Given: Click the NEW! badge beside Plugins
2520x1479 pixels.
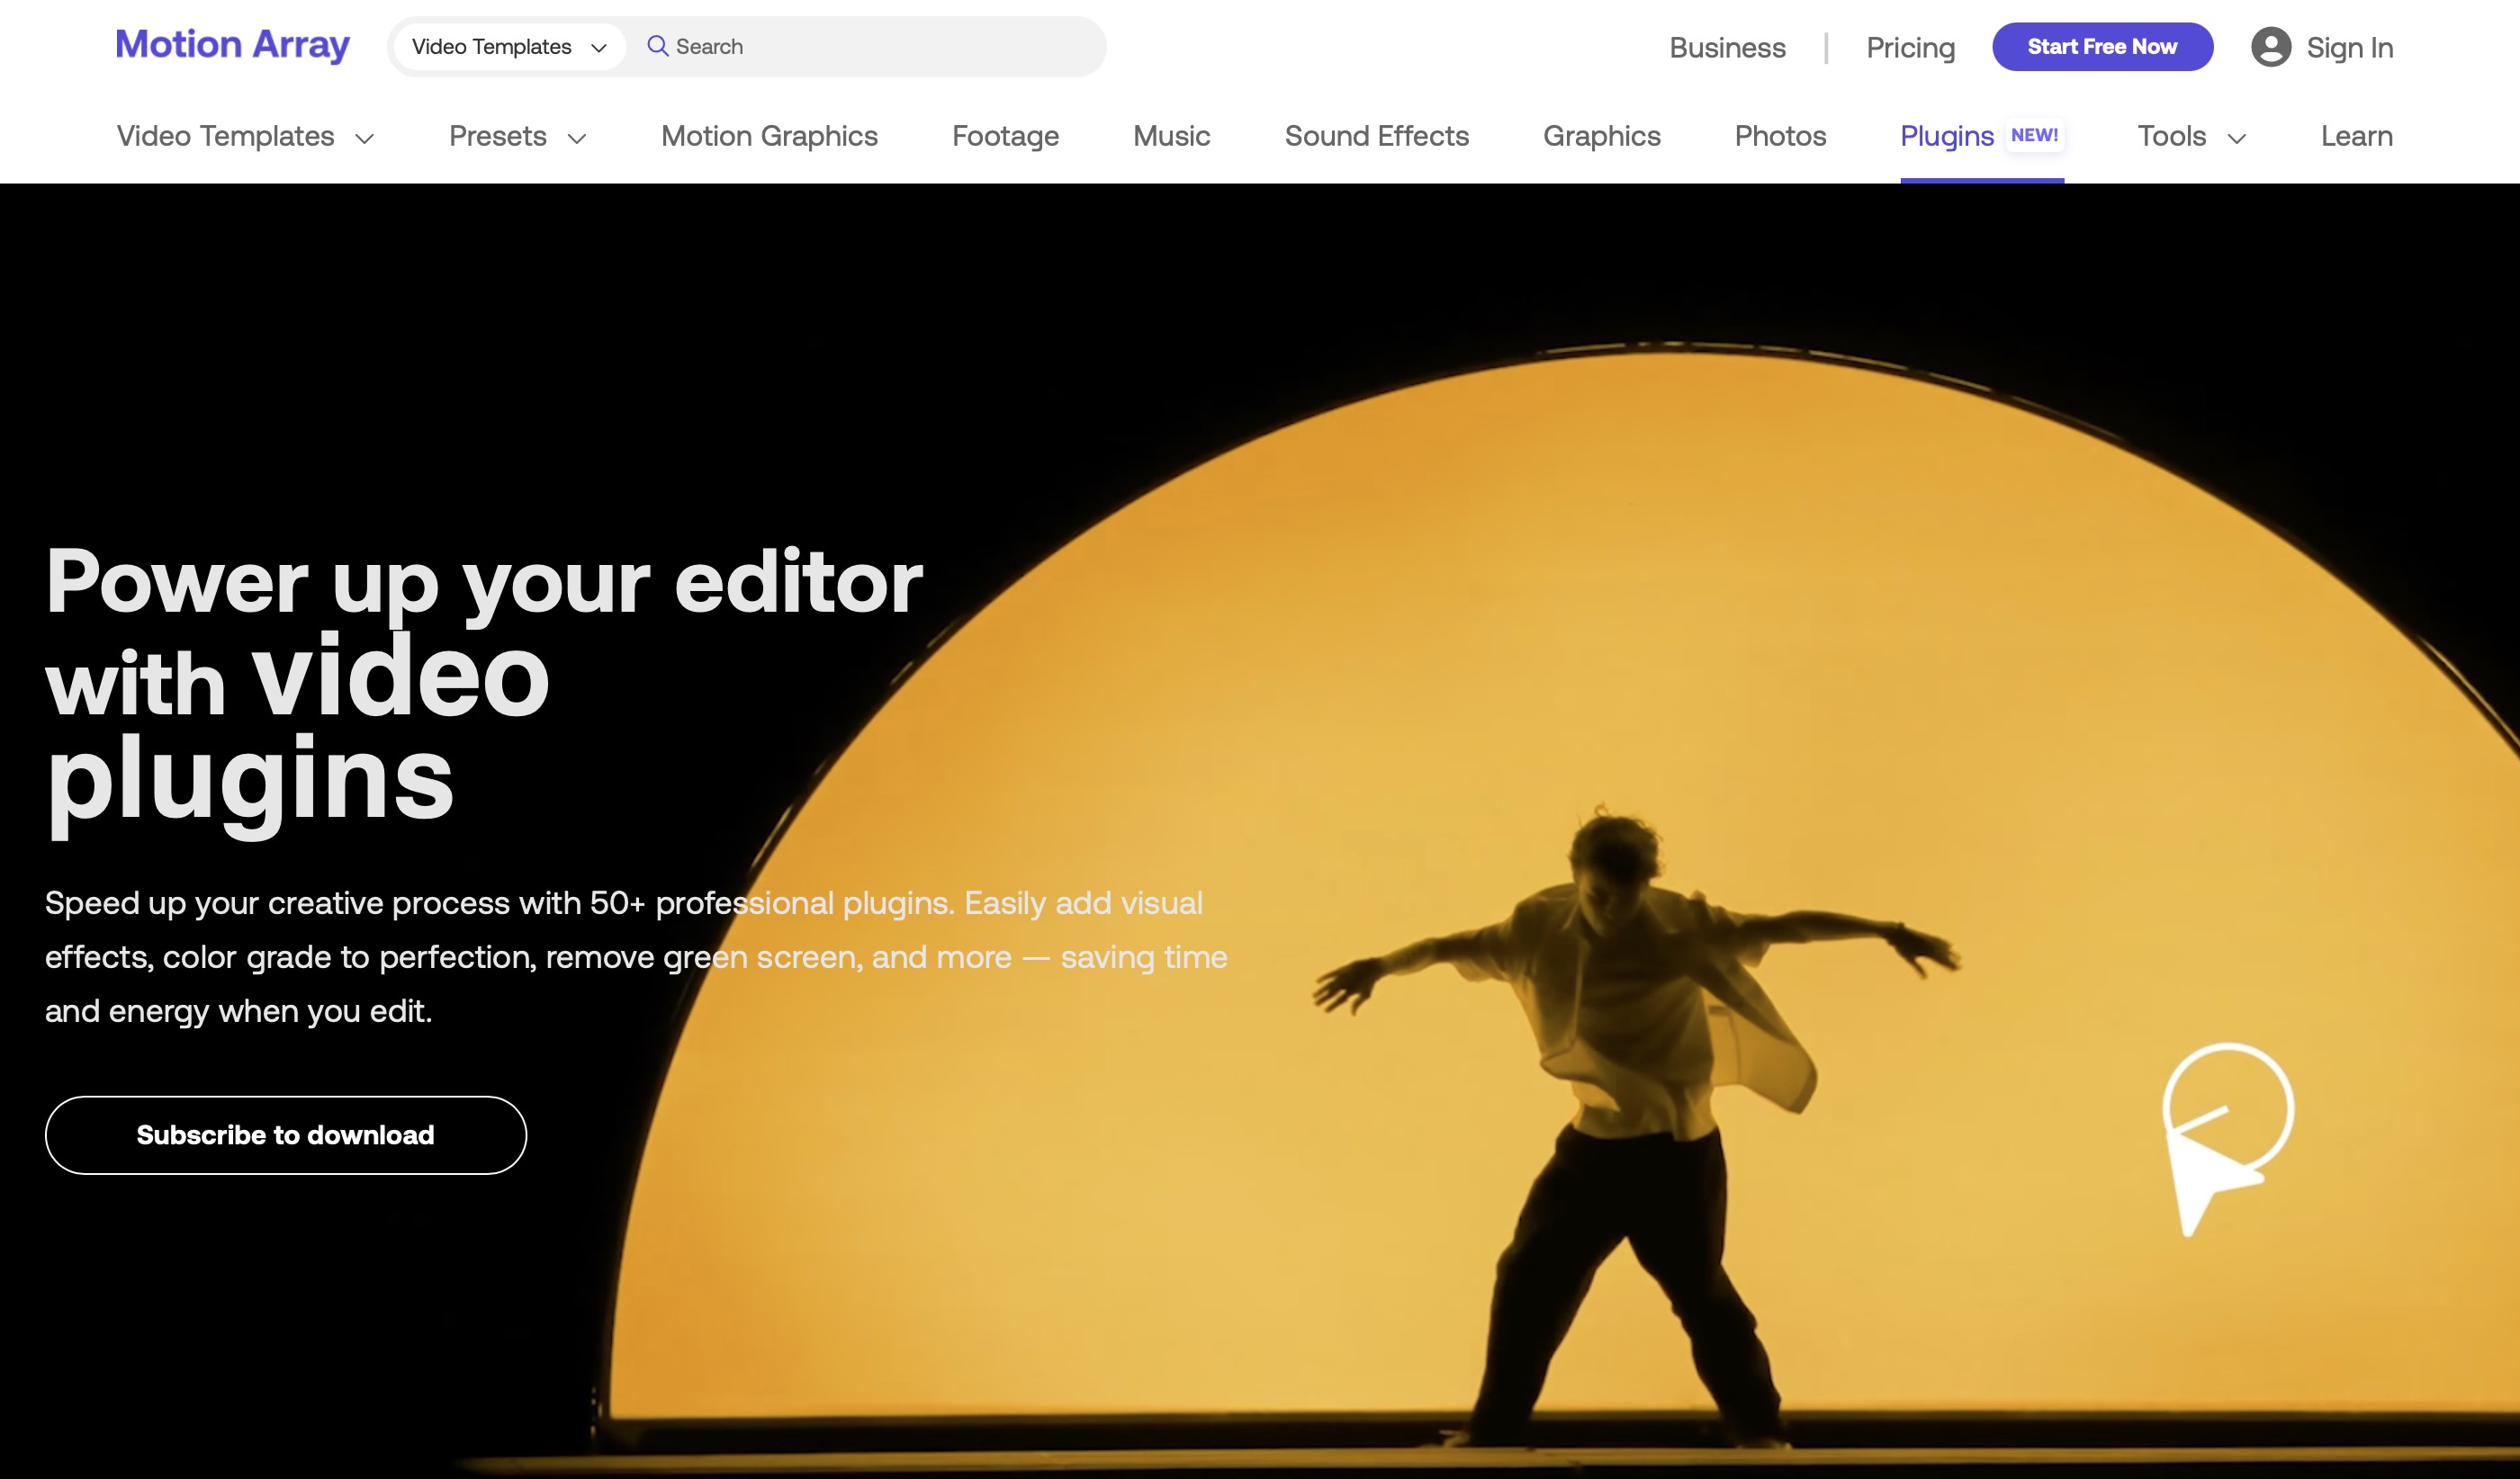Looking at the screenshot, I should pos(2034,135).
